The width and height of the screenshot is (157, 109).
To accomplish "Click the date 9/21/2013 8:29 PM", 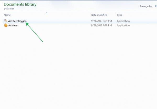I will pos(102,21).
